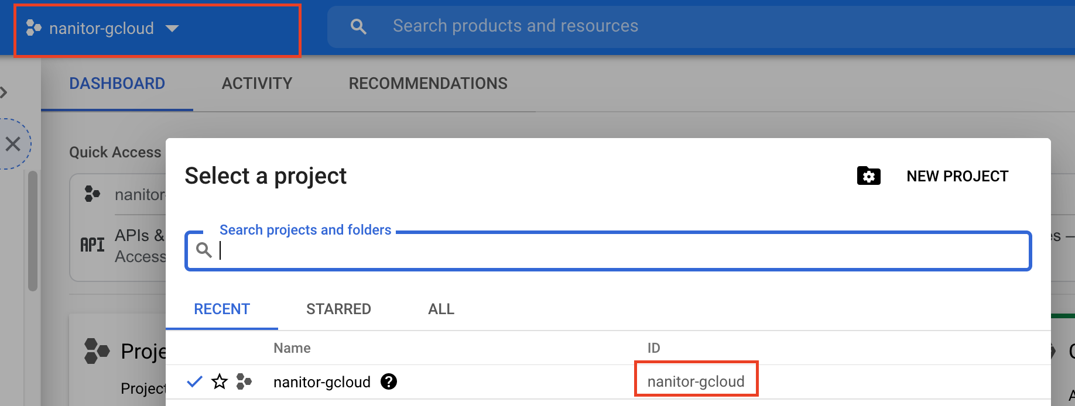Type in Search projects and folders field
Viewport: 1075px width, 406px height.
pos(621,251)
